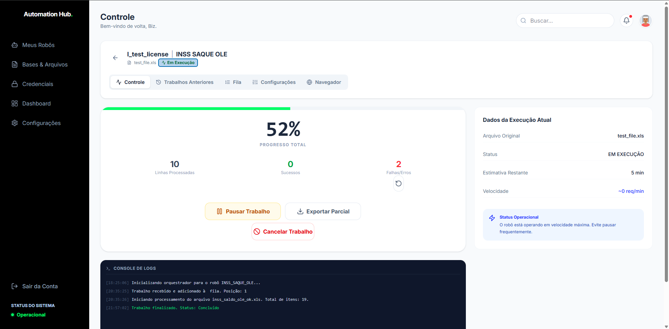Viewport: 669px width, 329px height.
Task: Select the Controle tab
Action: pyautogui.click(x=130, y=82)
